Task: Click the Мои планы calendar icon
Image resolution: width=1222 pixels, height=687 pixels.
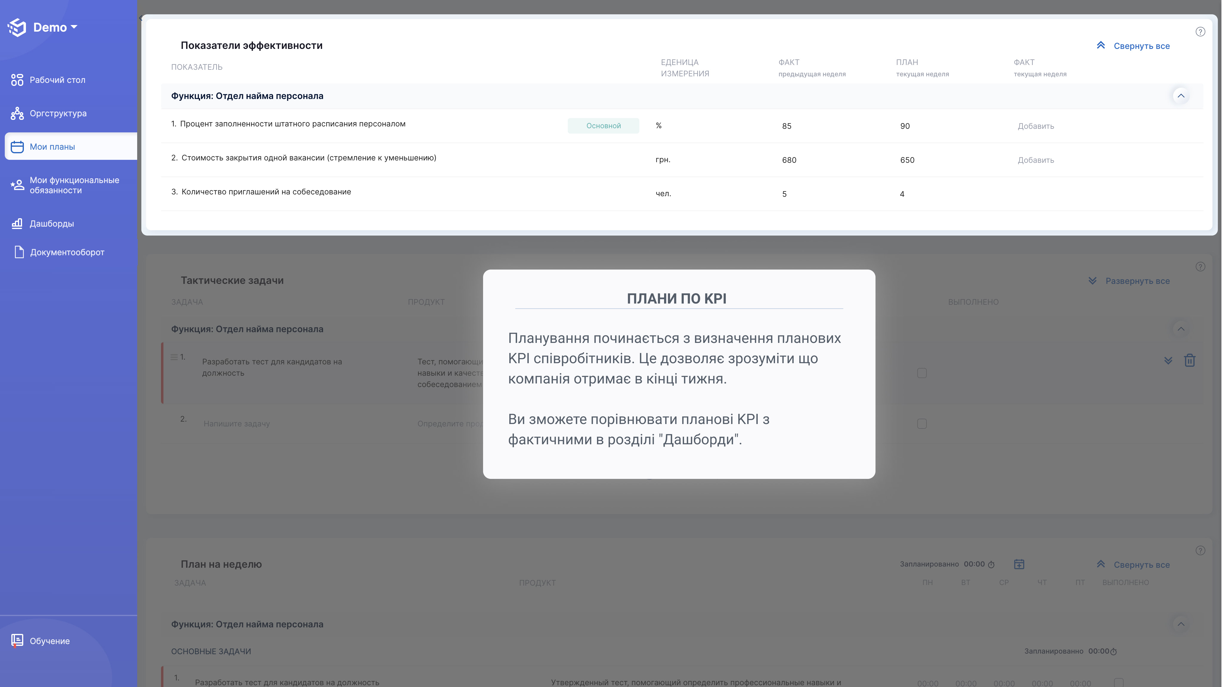Action: (x=17, y=147)
